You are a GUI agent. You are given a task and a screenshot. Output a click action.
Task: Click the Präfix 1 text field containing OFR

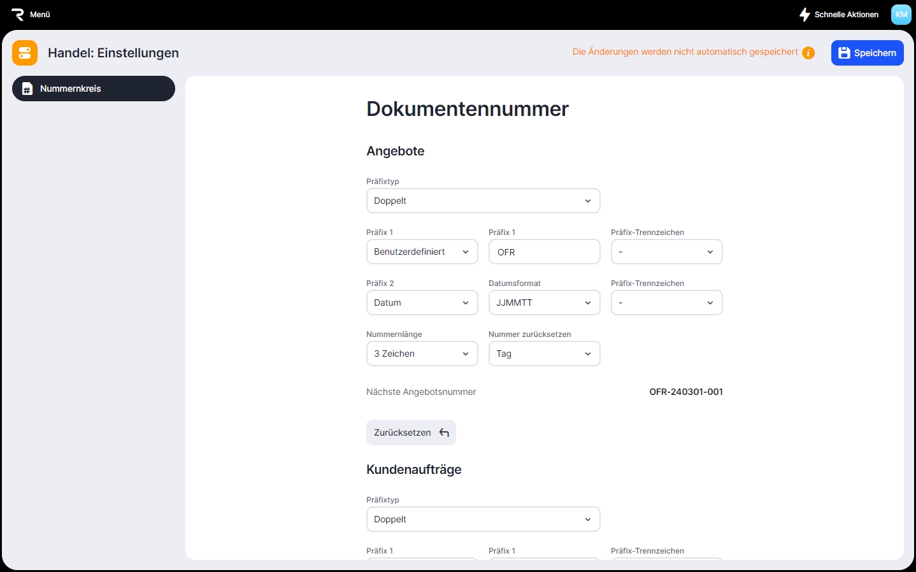click(544, 252)
